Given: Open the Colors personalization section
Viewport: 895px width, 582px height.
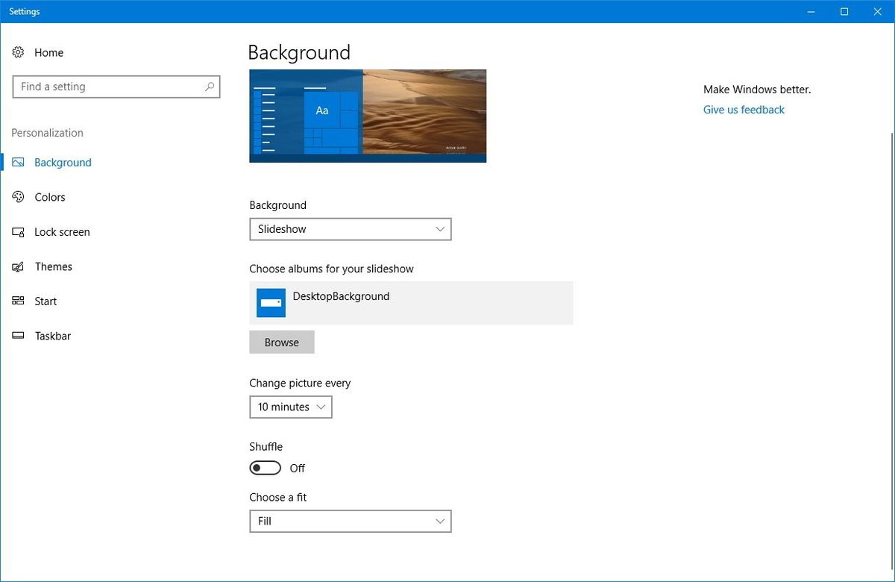Looking at the screenshot, I should (49, 197).
